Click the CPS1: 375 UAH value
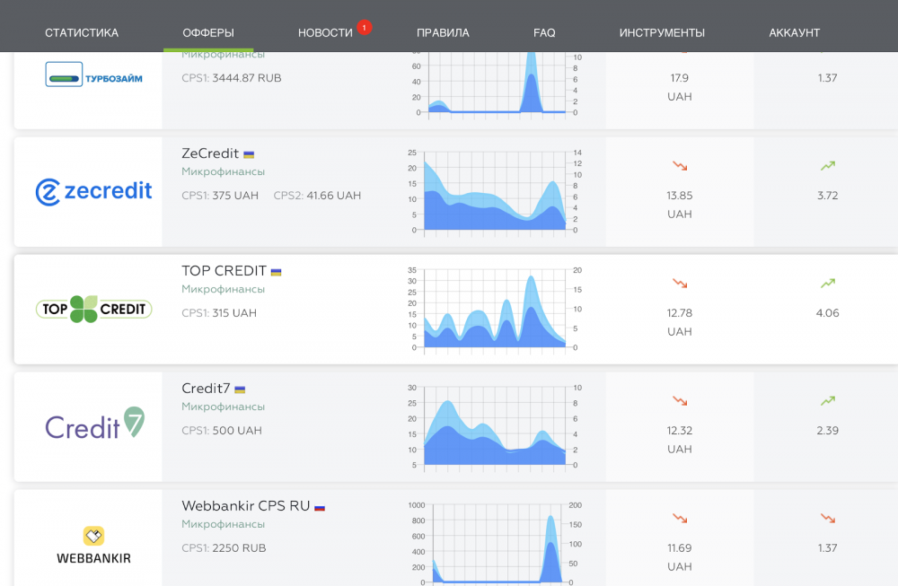898x586 pixels. pyautogui.click(x=220, y=196)
